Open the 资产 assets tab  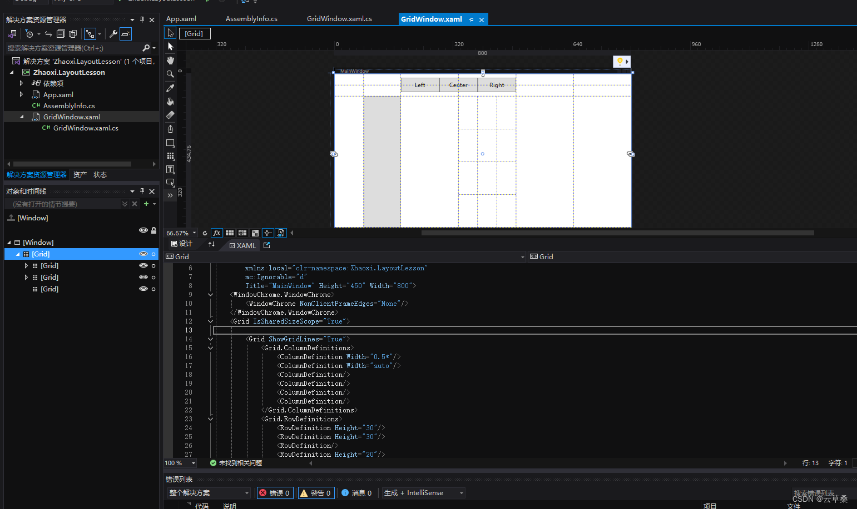coord(80,175)
